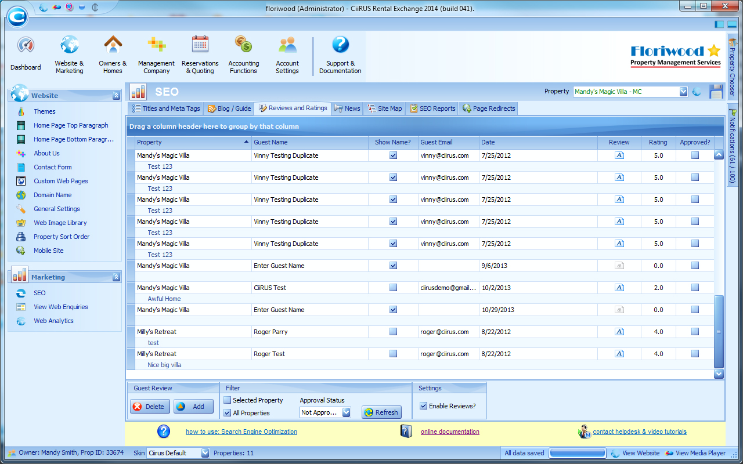Uncheck the All Properties filter

228,413
